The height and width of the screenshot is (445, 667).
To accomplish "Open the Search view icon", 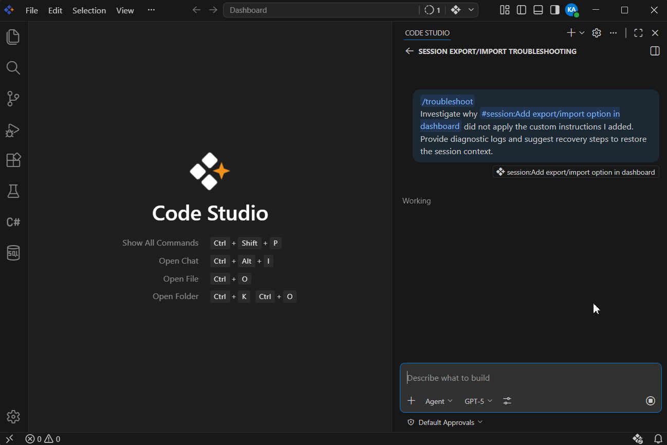I will pyautogui.click(x=13, y=68).
